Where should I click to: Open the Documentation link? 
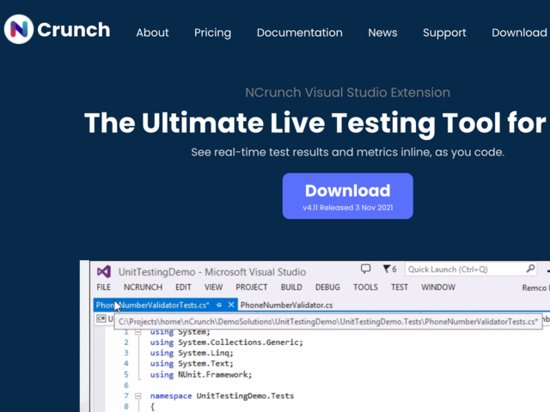click(300, 33)
